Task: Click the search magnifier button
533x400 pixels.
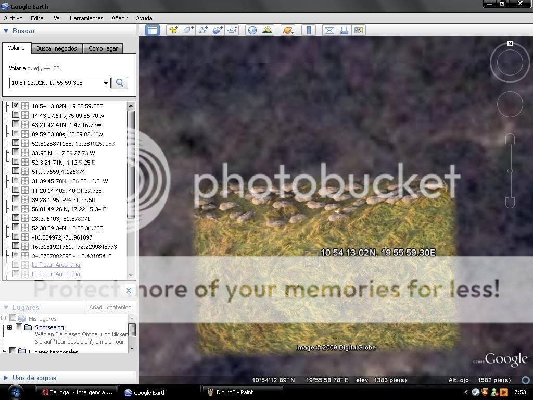Action: coord(120,83)
